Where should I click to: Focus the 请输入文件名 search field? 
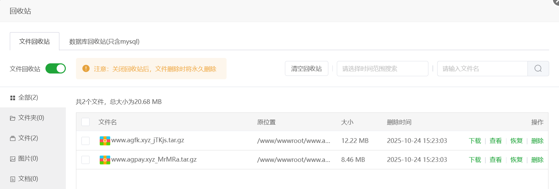click(482, 69)
